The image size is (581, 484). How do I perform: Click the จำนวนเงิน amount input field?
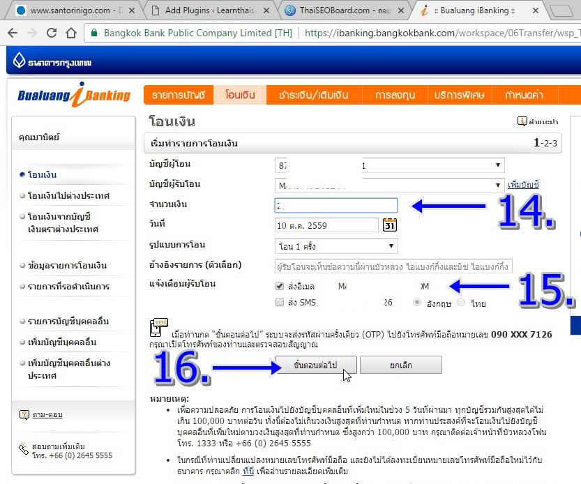point(336,205)
